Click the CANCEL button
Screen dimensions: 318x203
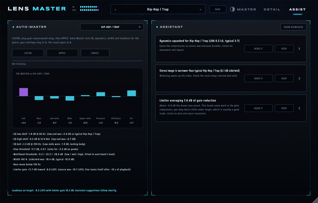(95, 53)
